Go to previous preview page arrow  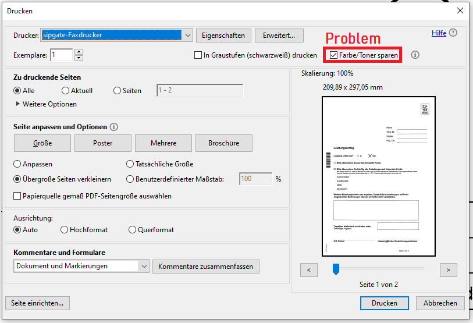click(309, 269)
